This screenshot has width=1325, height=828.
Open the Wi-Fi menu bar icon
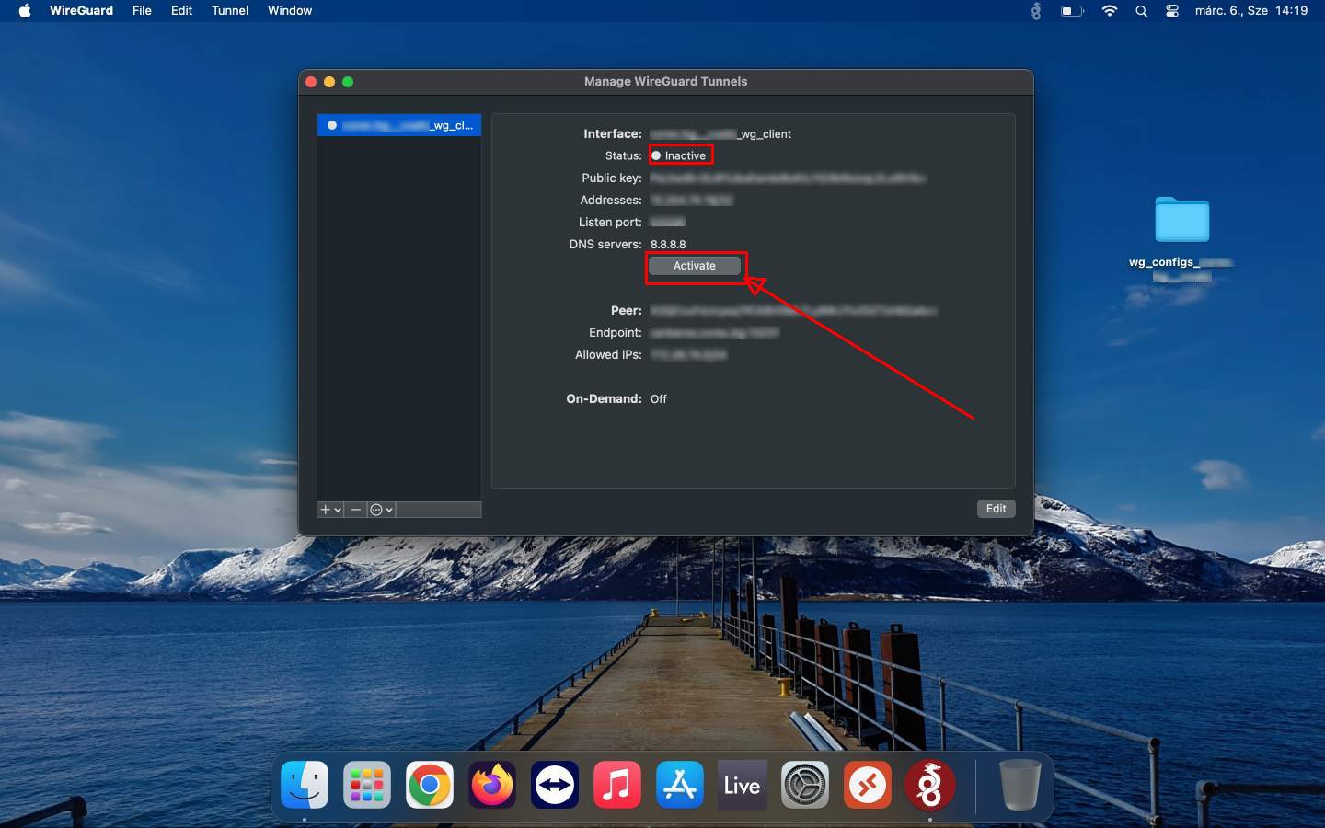coord(1110,11)
